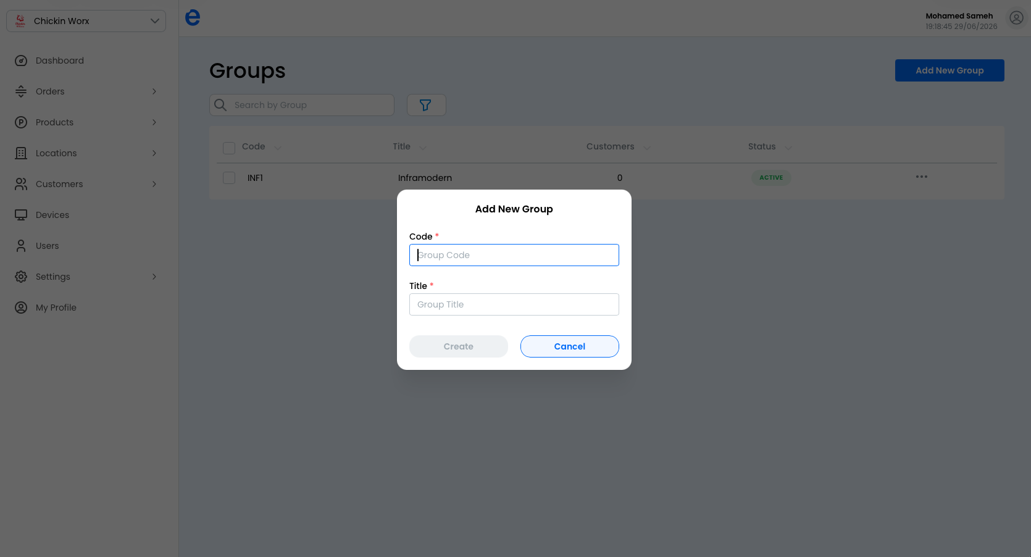Sort by the Customers column arrow
The height and width of the screenshot is (557, 1031).
tap(647, 147)
